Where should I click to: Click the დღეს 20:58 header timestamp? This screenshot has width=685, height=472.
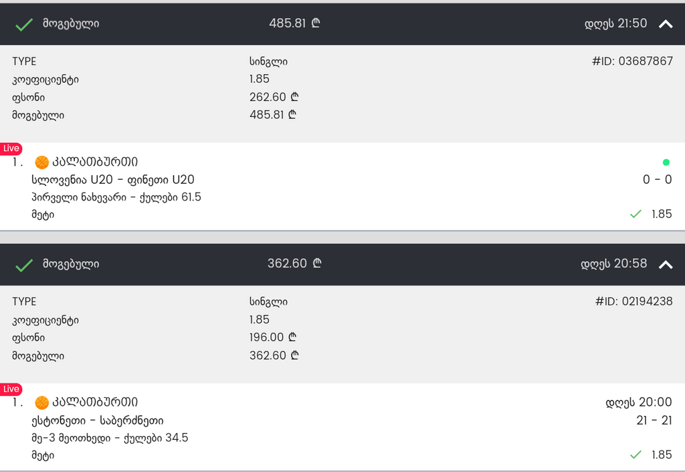tap(614, 263)
